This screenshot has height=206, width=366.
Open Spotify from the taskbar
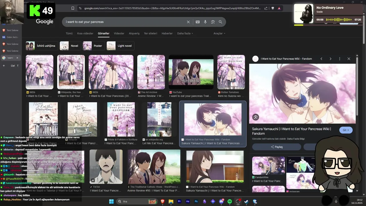coord(230,201)
